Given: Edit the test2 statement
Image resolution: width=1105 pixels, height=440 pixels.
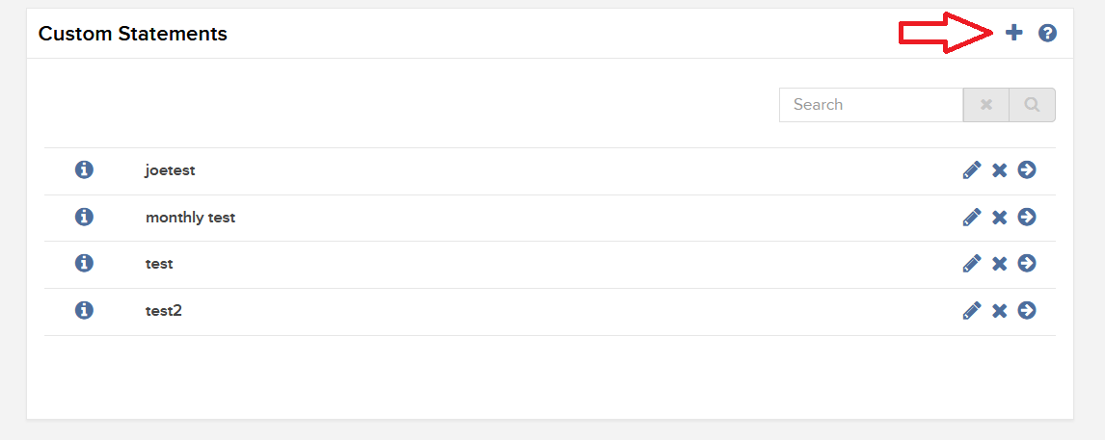Looking at the screenshot, I should click(x=972, y=310).
